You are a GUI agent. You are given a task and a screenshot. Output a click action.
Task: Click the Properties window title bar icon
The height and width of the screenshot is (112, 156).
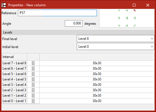pos(4,5)
